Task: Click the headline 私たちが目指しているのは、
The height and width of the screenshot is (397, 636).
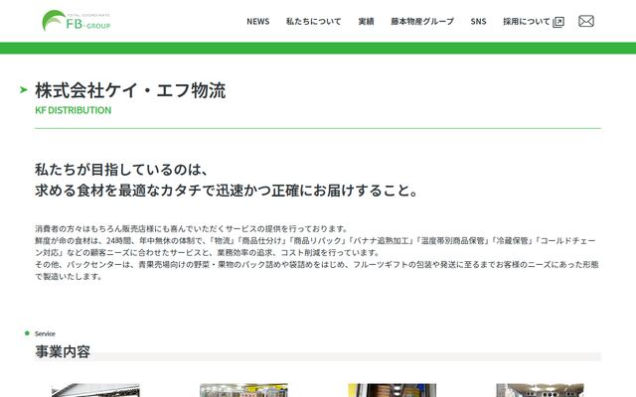Action: pyautogui.click(x=122, y=170)
